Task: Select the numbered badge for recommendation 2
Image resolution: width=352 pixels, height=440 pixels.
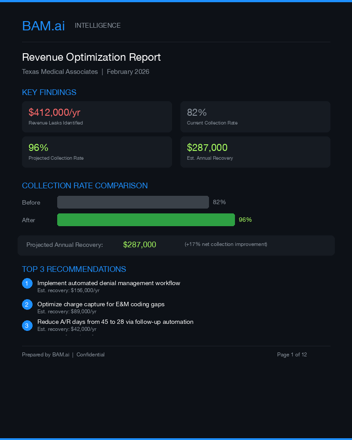Action: (x=27, y=304)
